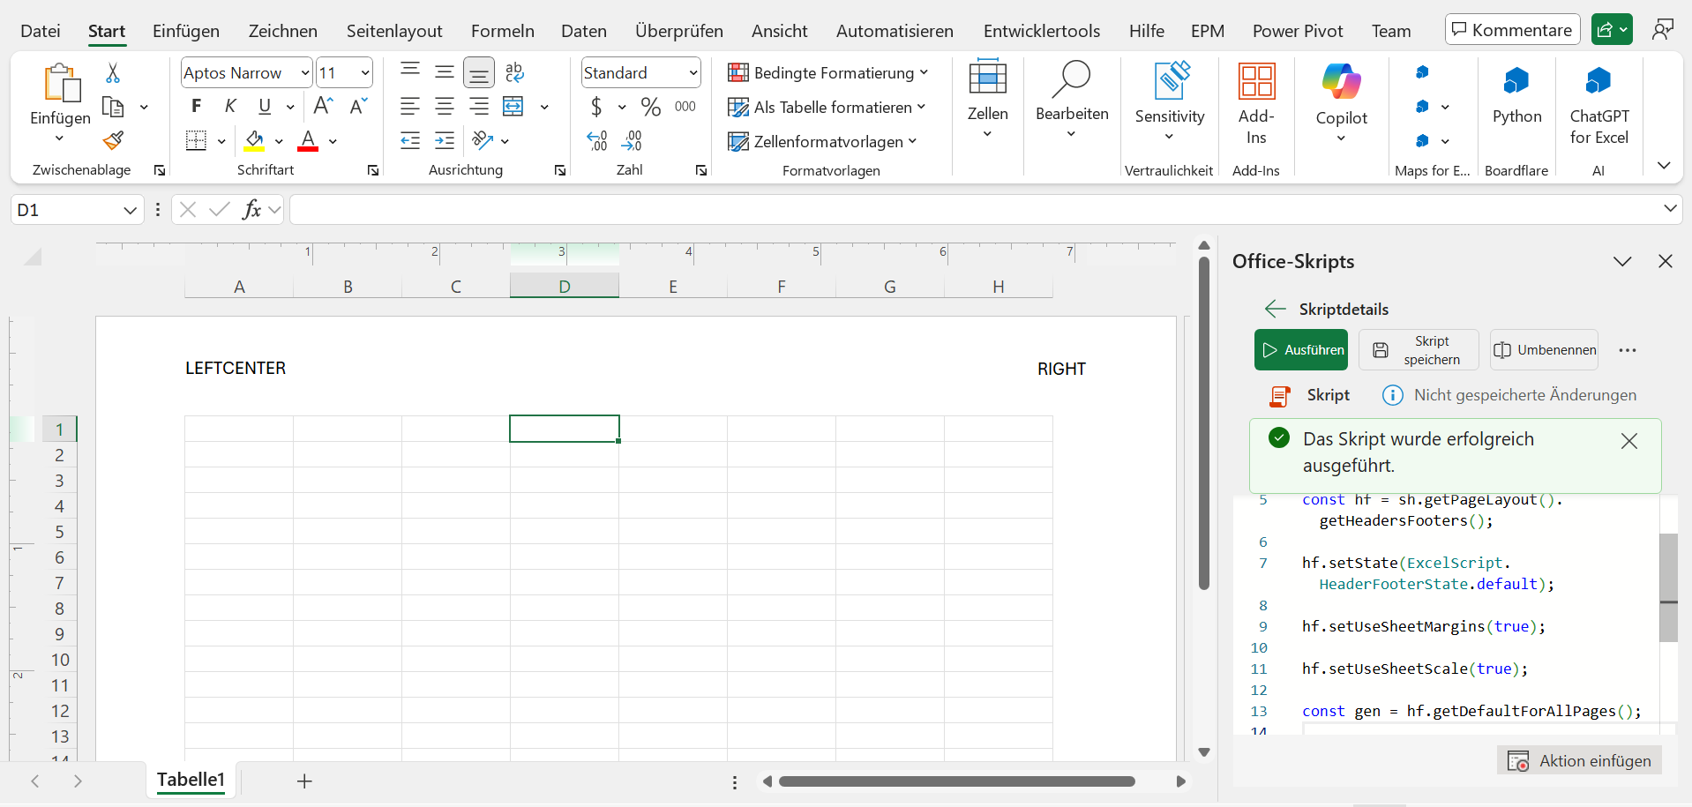Image resolution: width=1692 pixels, height=807 pixels.
Task: Click the Name Box showing D1
Action: 78,210
